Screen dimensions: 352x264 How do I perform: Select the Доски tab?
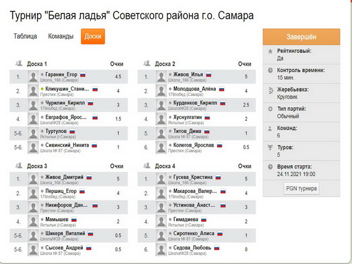point(93,36)
